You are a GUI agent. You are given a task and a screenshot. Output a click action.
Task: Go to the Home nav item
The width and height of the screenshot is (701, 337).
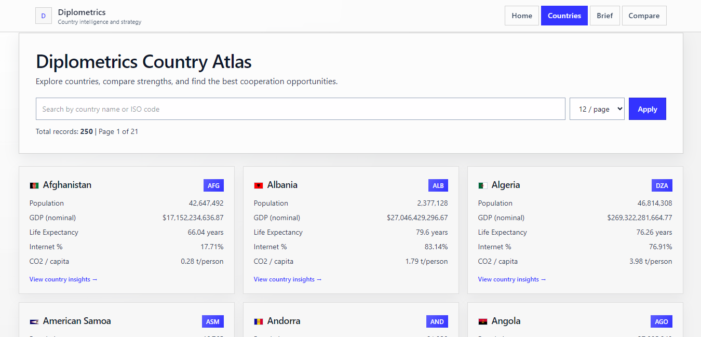(521, 16)
